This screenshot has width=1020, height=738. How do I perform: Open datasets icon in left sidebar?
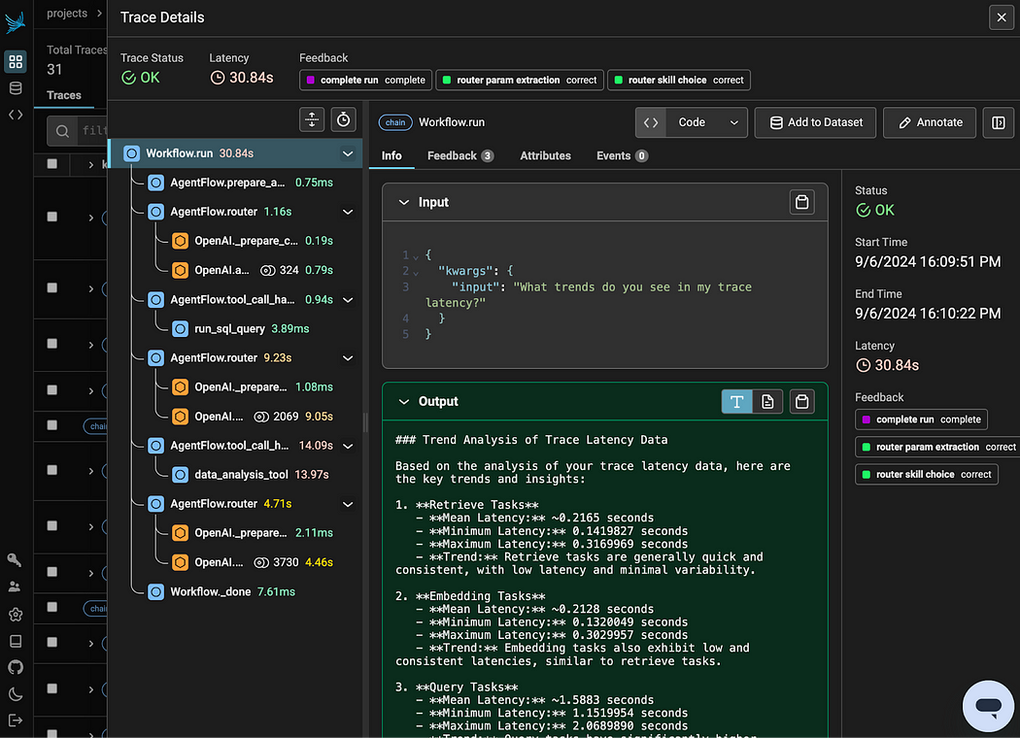[x=16, y=87]
